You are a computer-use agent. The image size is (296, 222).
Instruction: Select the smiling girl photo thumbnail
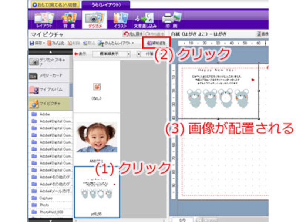(97, 137)
